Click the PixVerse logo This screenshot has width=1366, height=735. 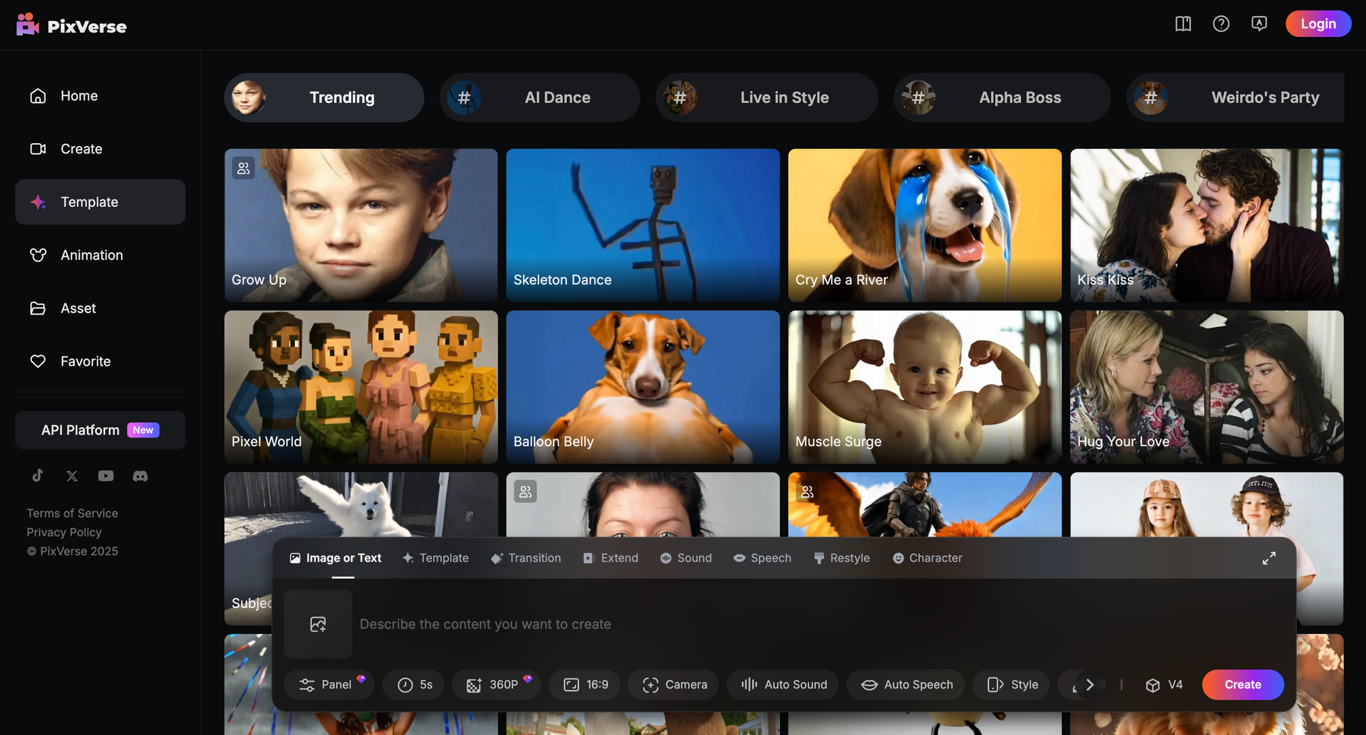(72, 25)
